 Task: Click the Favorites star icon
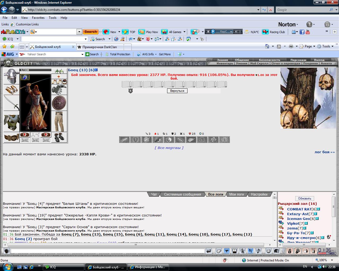tap(4, 47)
